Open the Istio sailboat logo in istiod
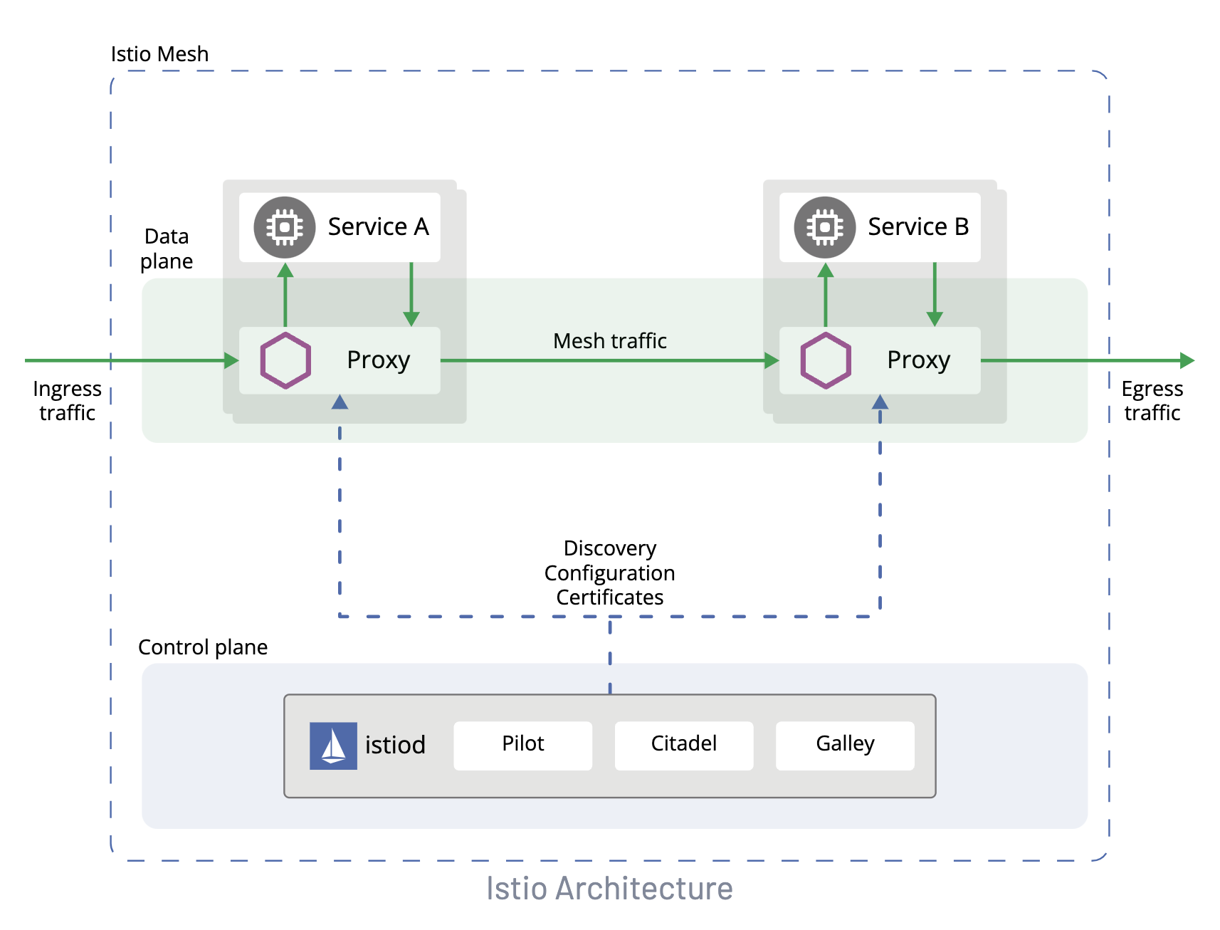This screenshot has width=1220, height=930. click(x=332, y=745)
